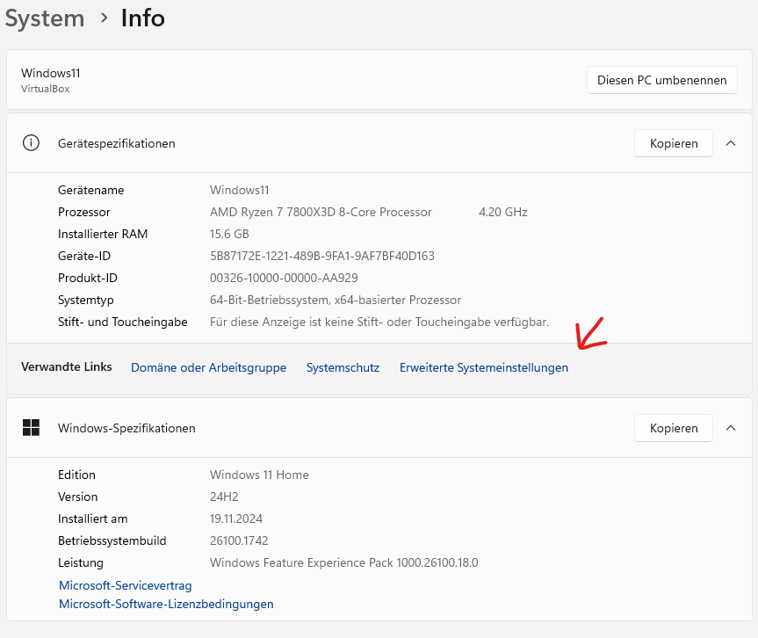The width and height of the screenshot is (758, 638).
Task: Select the Windows-Spezifikationen header text
Action: [x=126, y=428]
